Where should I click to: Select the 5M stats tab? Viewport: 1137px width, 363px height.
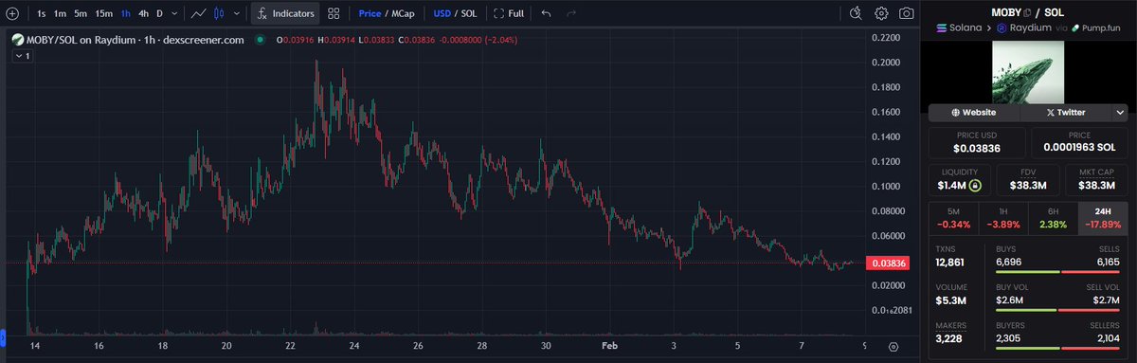pos(953,218)
